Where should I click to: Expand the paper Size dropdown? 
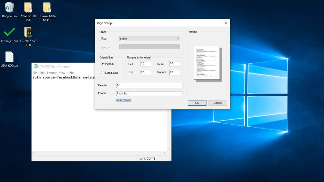[x=150, y=39]
